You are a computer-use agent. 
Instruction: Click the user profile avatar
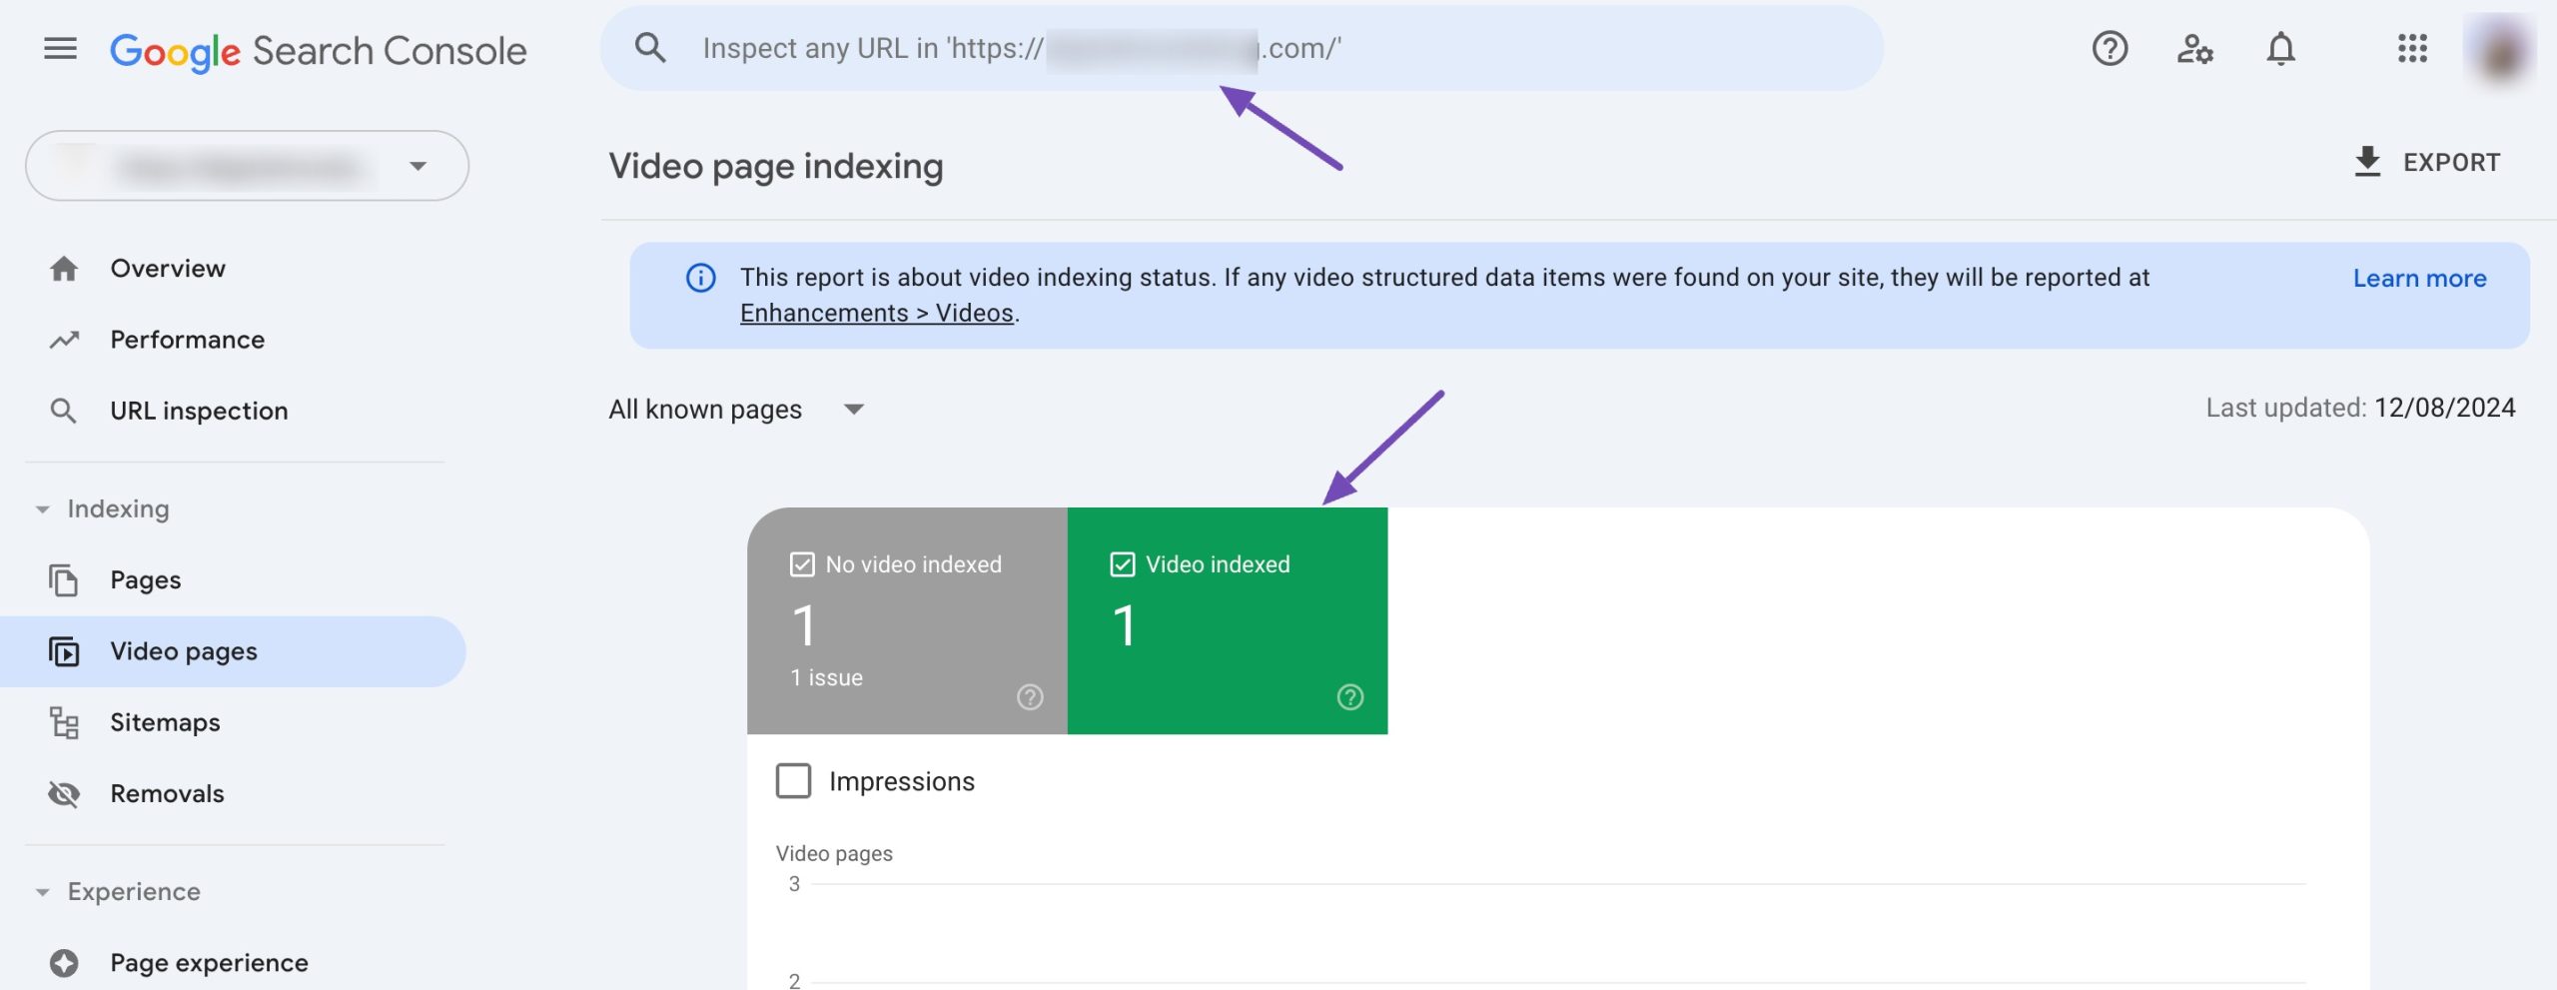click(x=2500, y=50)
